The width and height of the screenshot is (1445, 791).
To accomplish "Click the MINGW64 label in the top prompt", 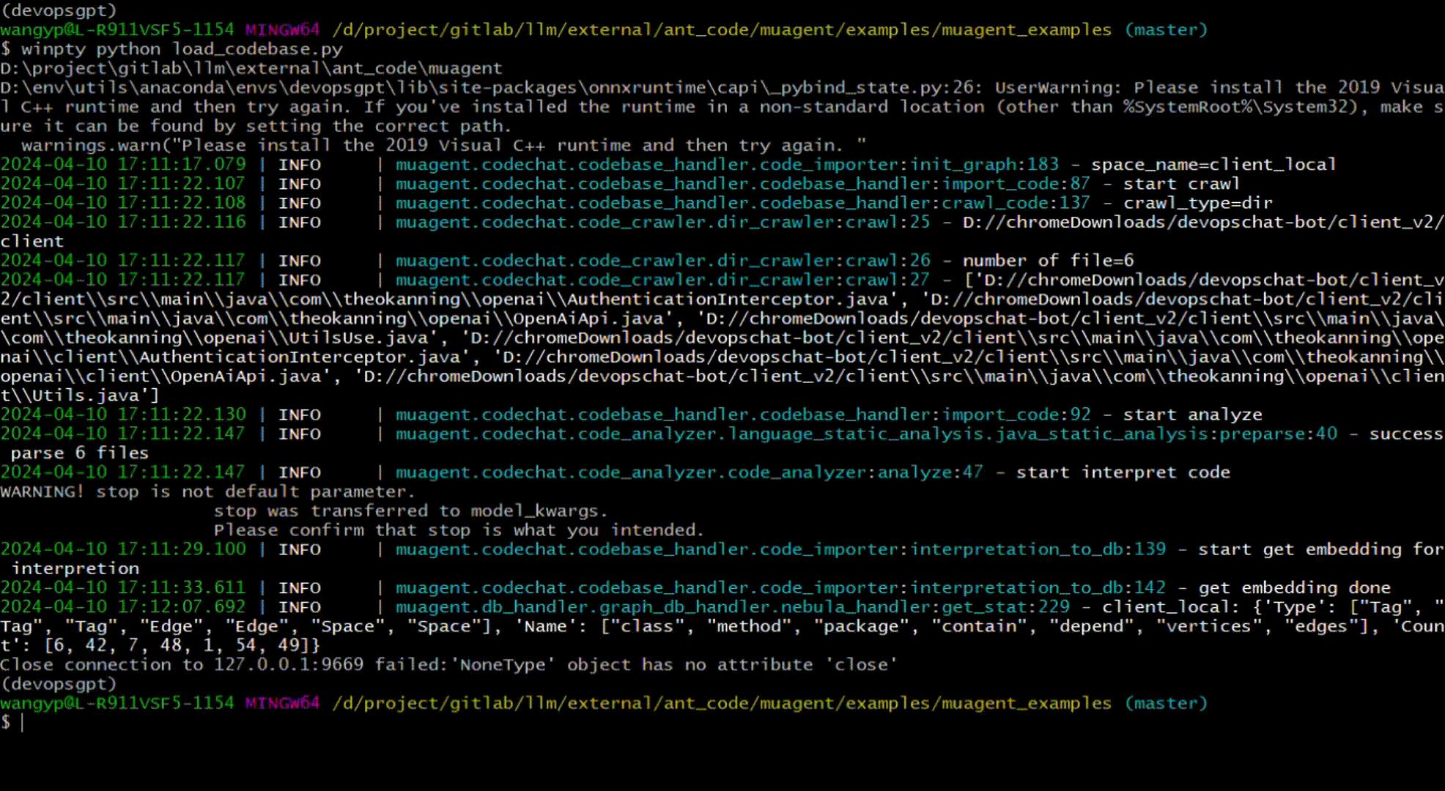I will point(282,30).
